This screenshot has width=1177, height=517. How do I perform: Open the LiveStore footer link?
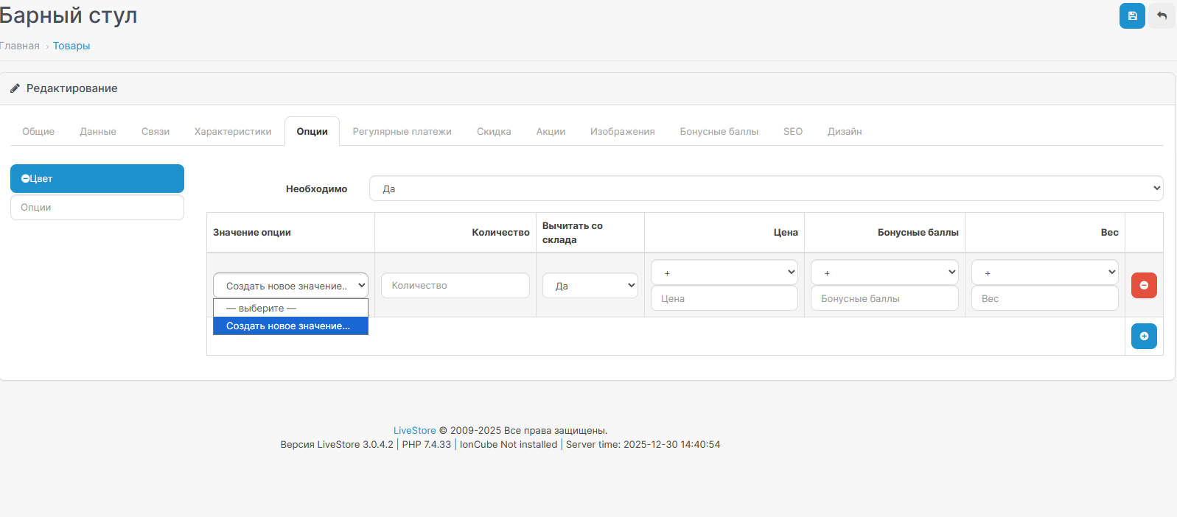(414, 431)
